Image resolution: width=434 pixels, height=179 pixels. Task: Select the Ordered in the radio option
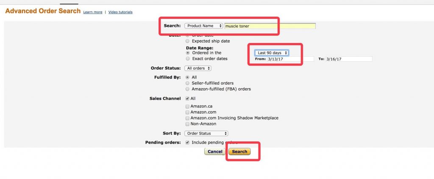[188, 53]
